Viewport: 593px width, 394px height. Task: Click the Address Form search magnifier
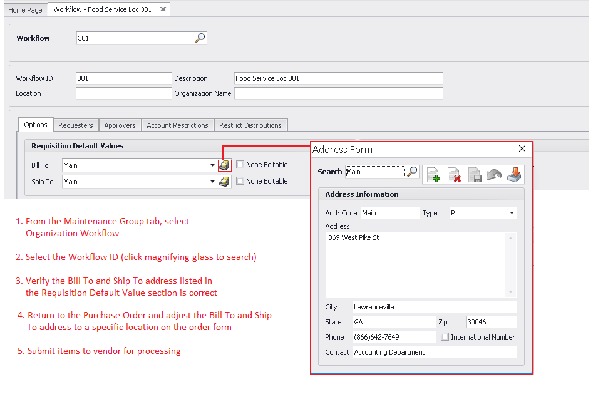coord(412,172)
